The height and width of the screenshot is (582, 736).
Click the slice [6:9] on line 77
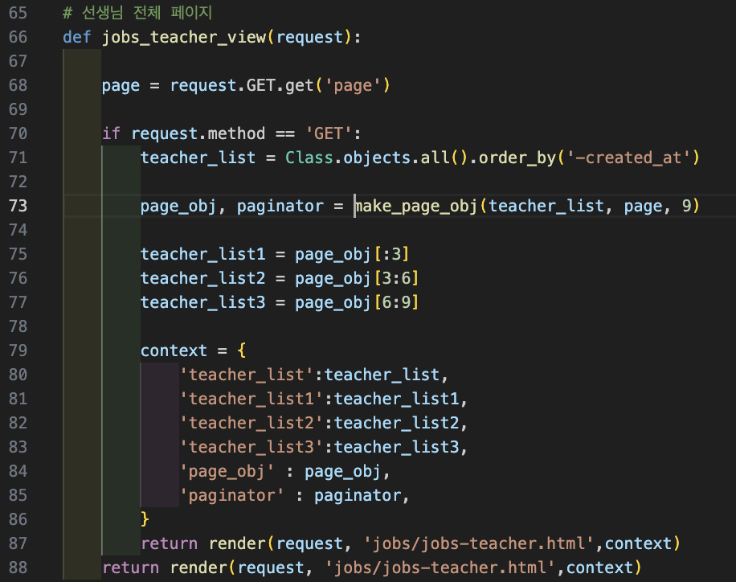(396, 302)
